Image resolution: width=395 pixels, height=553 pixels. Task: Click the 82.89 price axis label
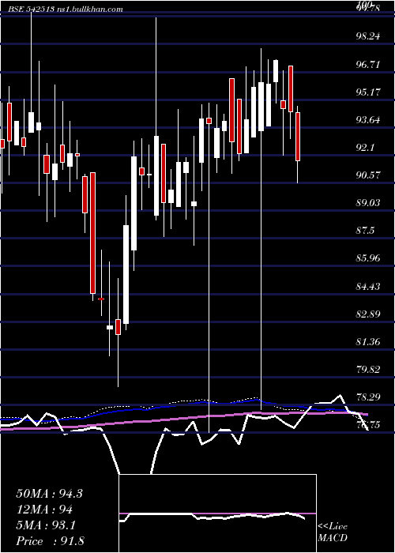coord(369,314)
